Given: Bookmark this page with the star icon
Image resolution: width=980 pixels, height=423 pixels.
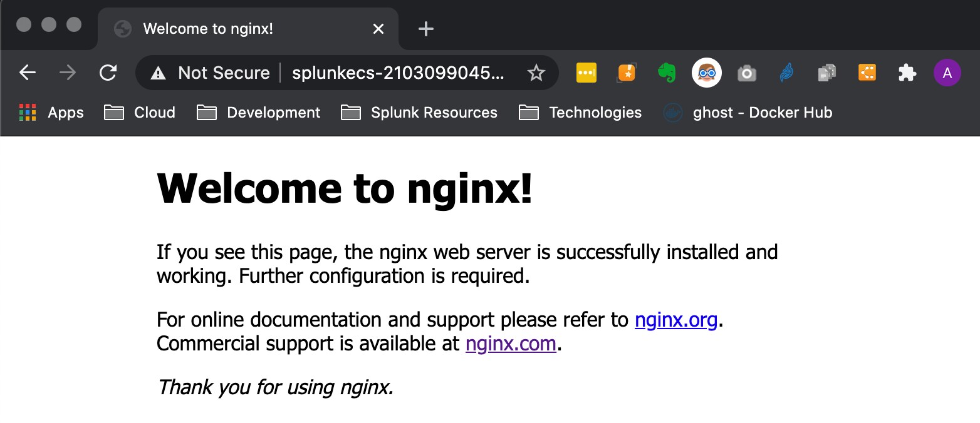Looking at the screenshot, I should coord(536,73).
